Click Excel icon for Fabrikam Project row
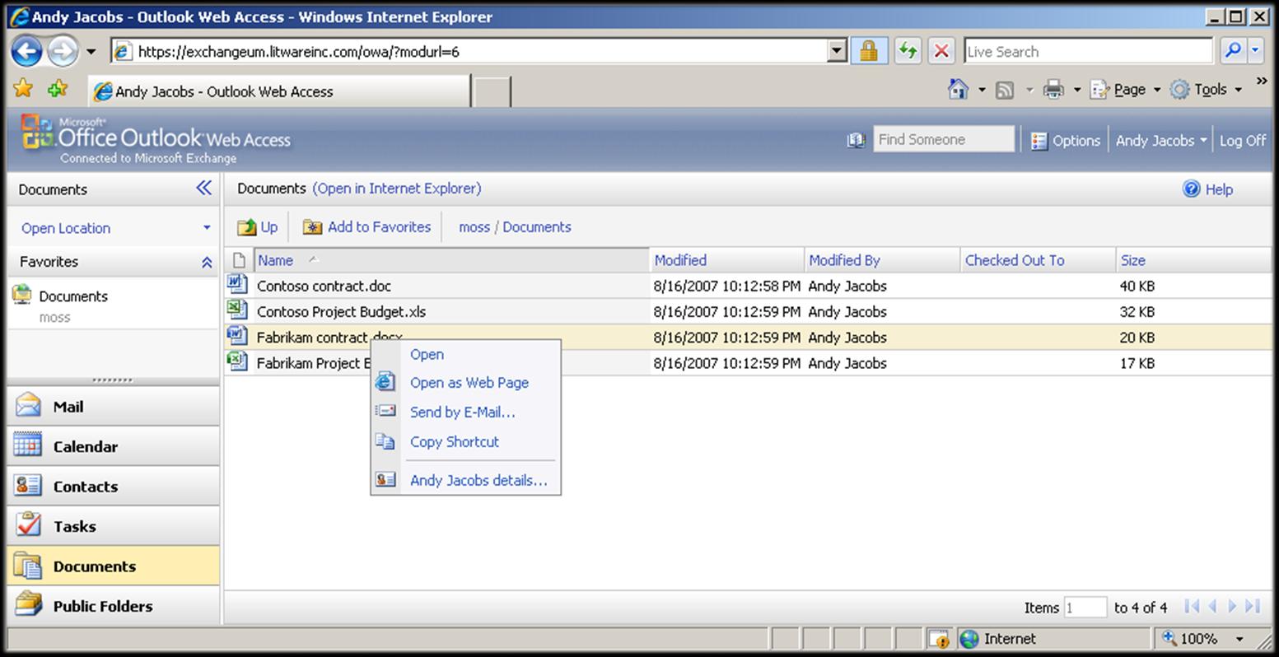 coord(237,361)
